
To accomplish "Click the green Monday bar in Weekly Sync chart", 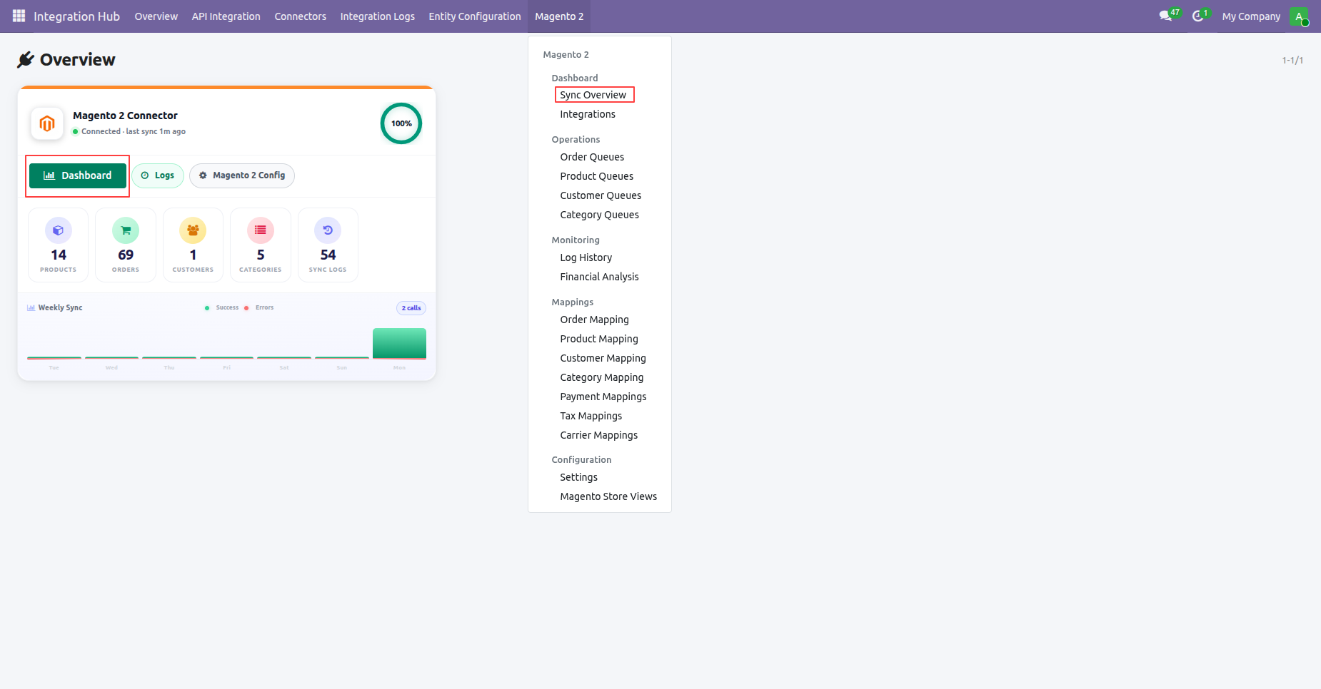I will pyautogui.click(x=399, y=343).
